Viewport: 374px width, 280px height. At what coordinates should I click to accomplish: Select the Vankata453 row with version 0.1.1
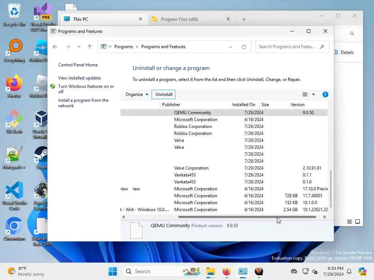click(224, 175)
